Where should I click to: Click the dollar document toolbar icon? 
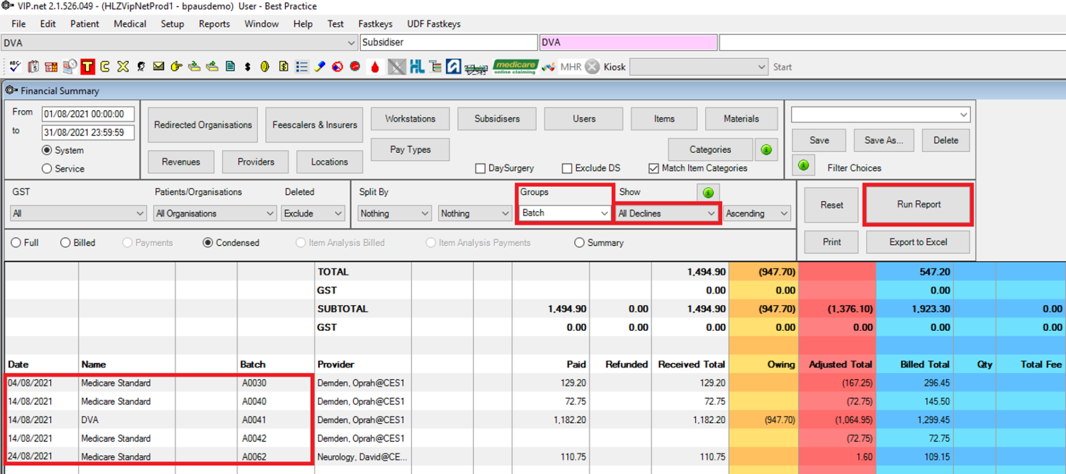[x=283, y=66]
